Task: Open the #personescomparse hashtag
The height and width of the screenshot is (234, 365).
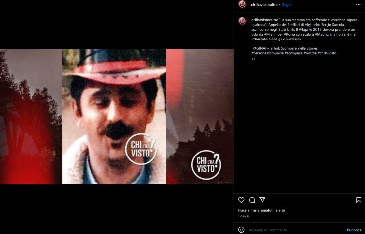Action: pyautogui.click(x=267, y=53)
